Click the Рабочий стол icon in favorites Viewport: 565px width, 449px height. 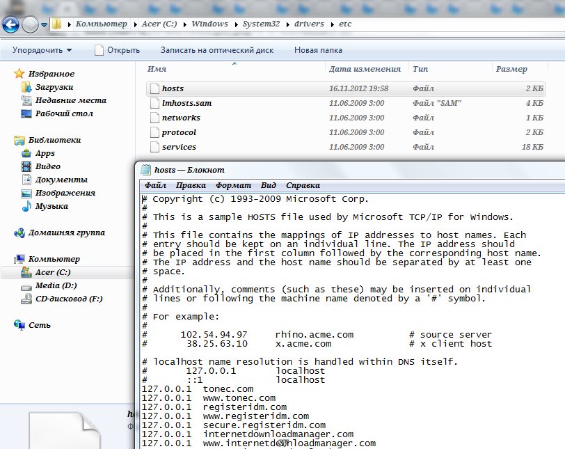click(x=26, y=113)
